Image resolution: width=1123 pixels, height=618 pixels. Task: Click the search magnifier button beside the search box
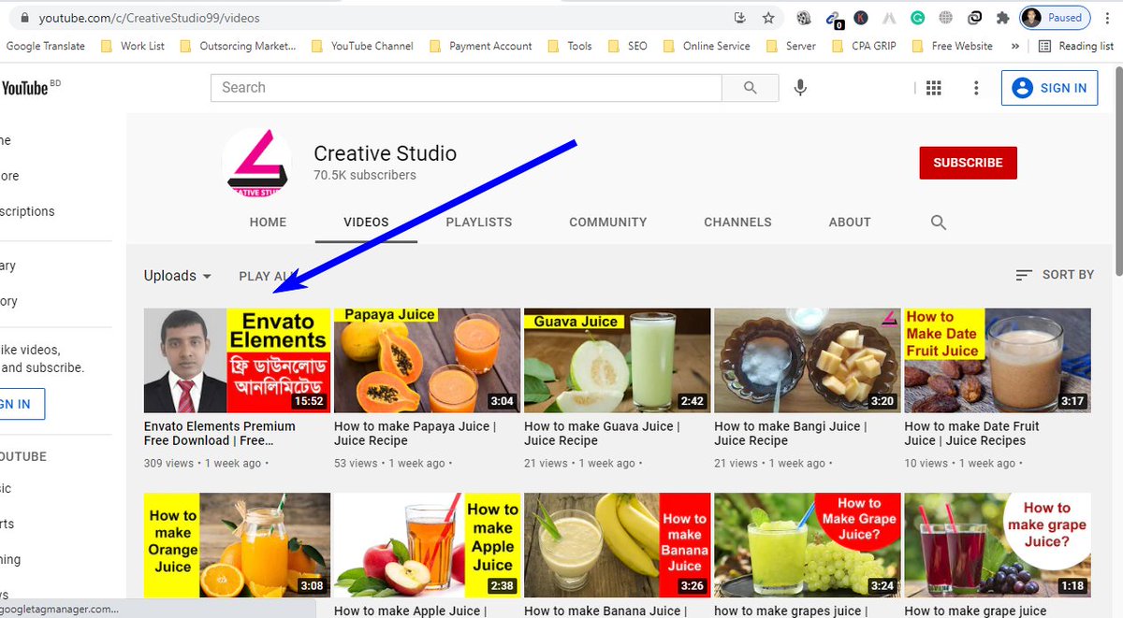tap(751, 88)
